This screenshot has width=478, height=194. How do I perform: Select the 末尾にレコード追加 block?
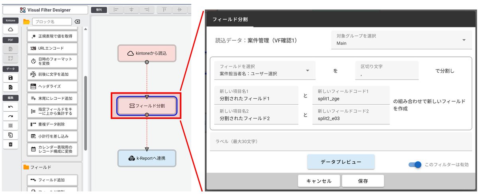point(53,98)
